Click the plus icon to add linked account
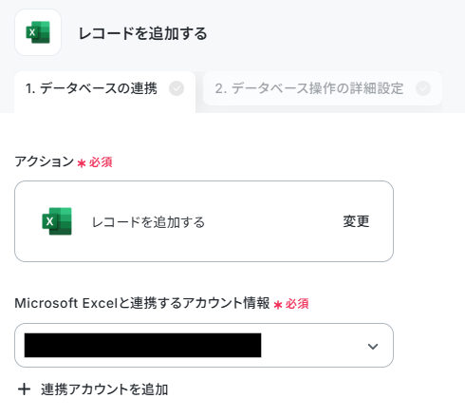 (x=25, y=389)
